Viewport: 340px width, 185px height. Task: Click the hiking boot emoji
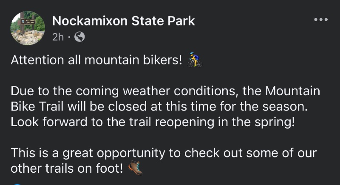coord(135,168)
